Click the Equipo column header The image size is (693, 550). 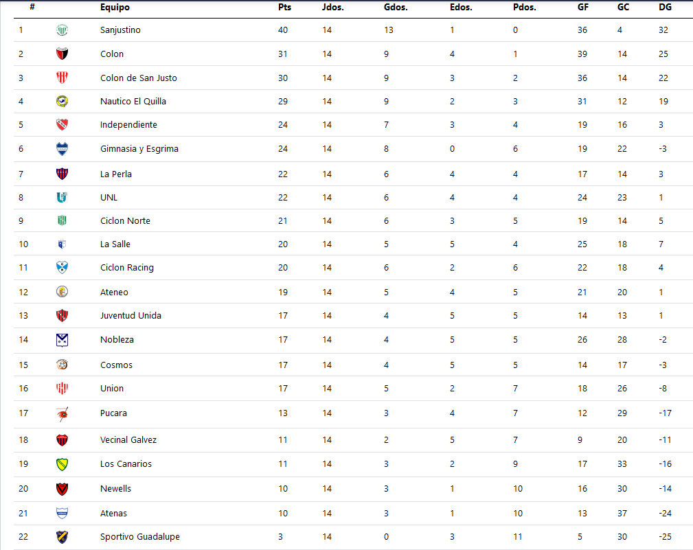[115, 7]
